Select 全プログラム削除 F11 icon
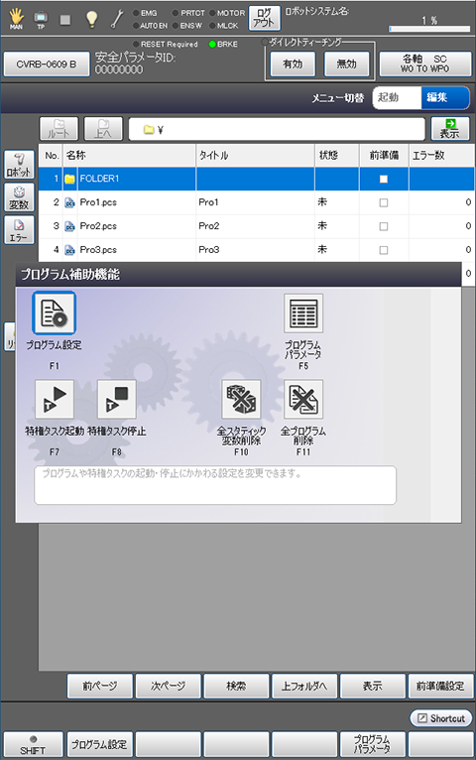Screen dimensions: 476x760 coord(303,399)
